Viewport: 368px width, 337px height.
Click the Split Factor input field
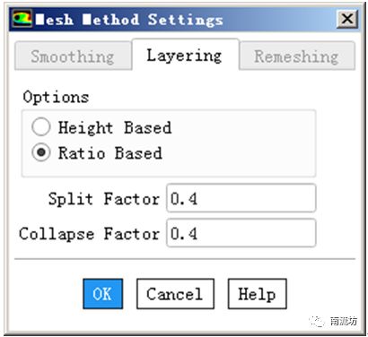241,198
